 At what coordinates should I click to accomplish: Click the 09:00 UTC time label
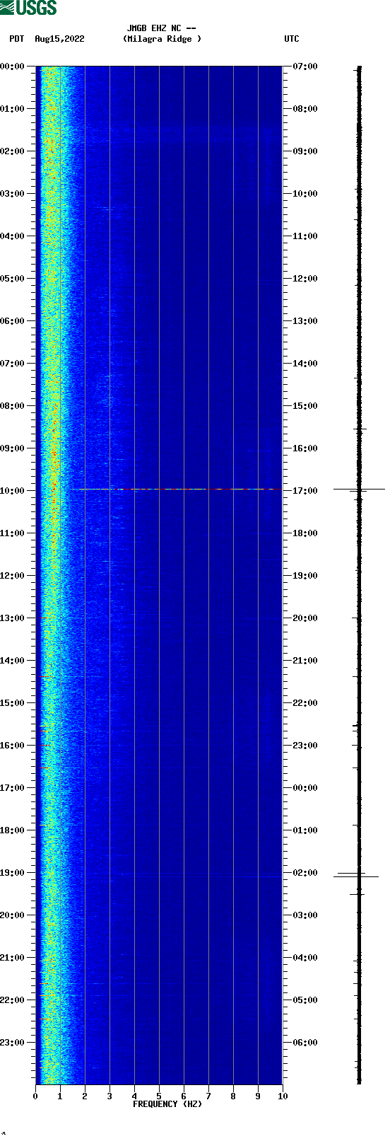click(305, 151)
